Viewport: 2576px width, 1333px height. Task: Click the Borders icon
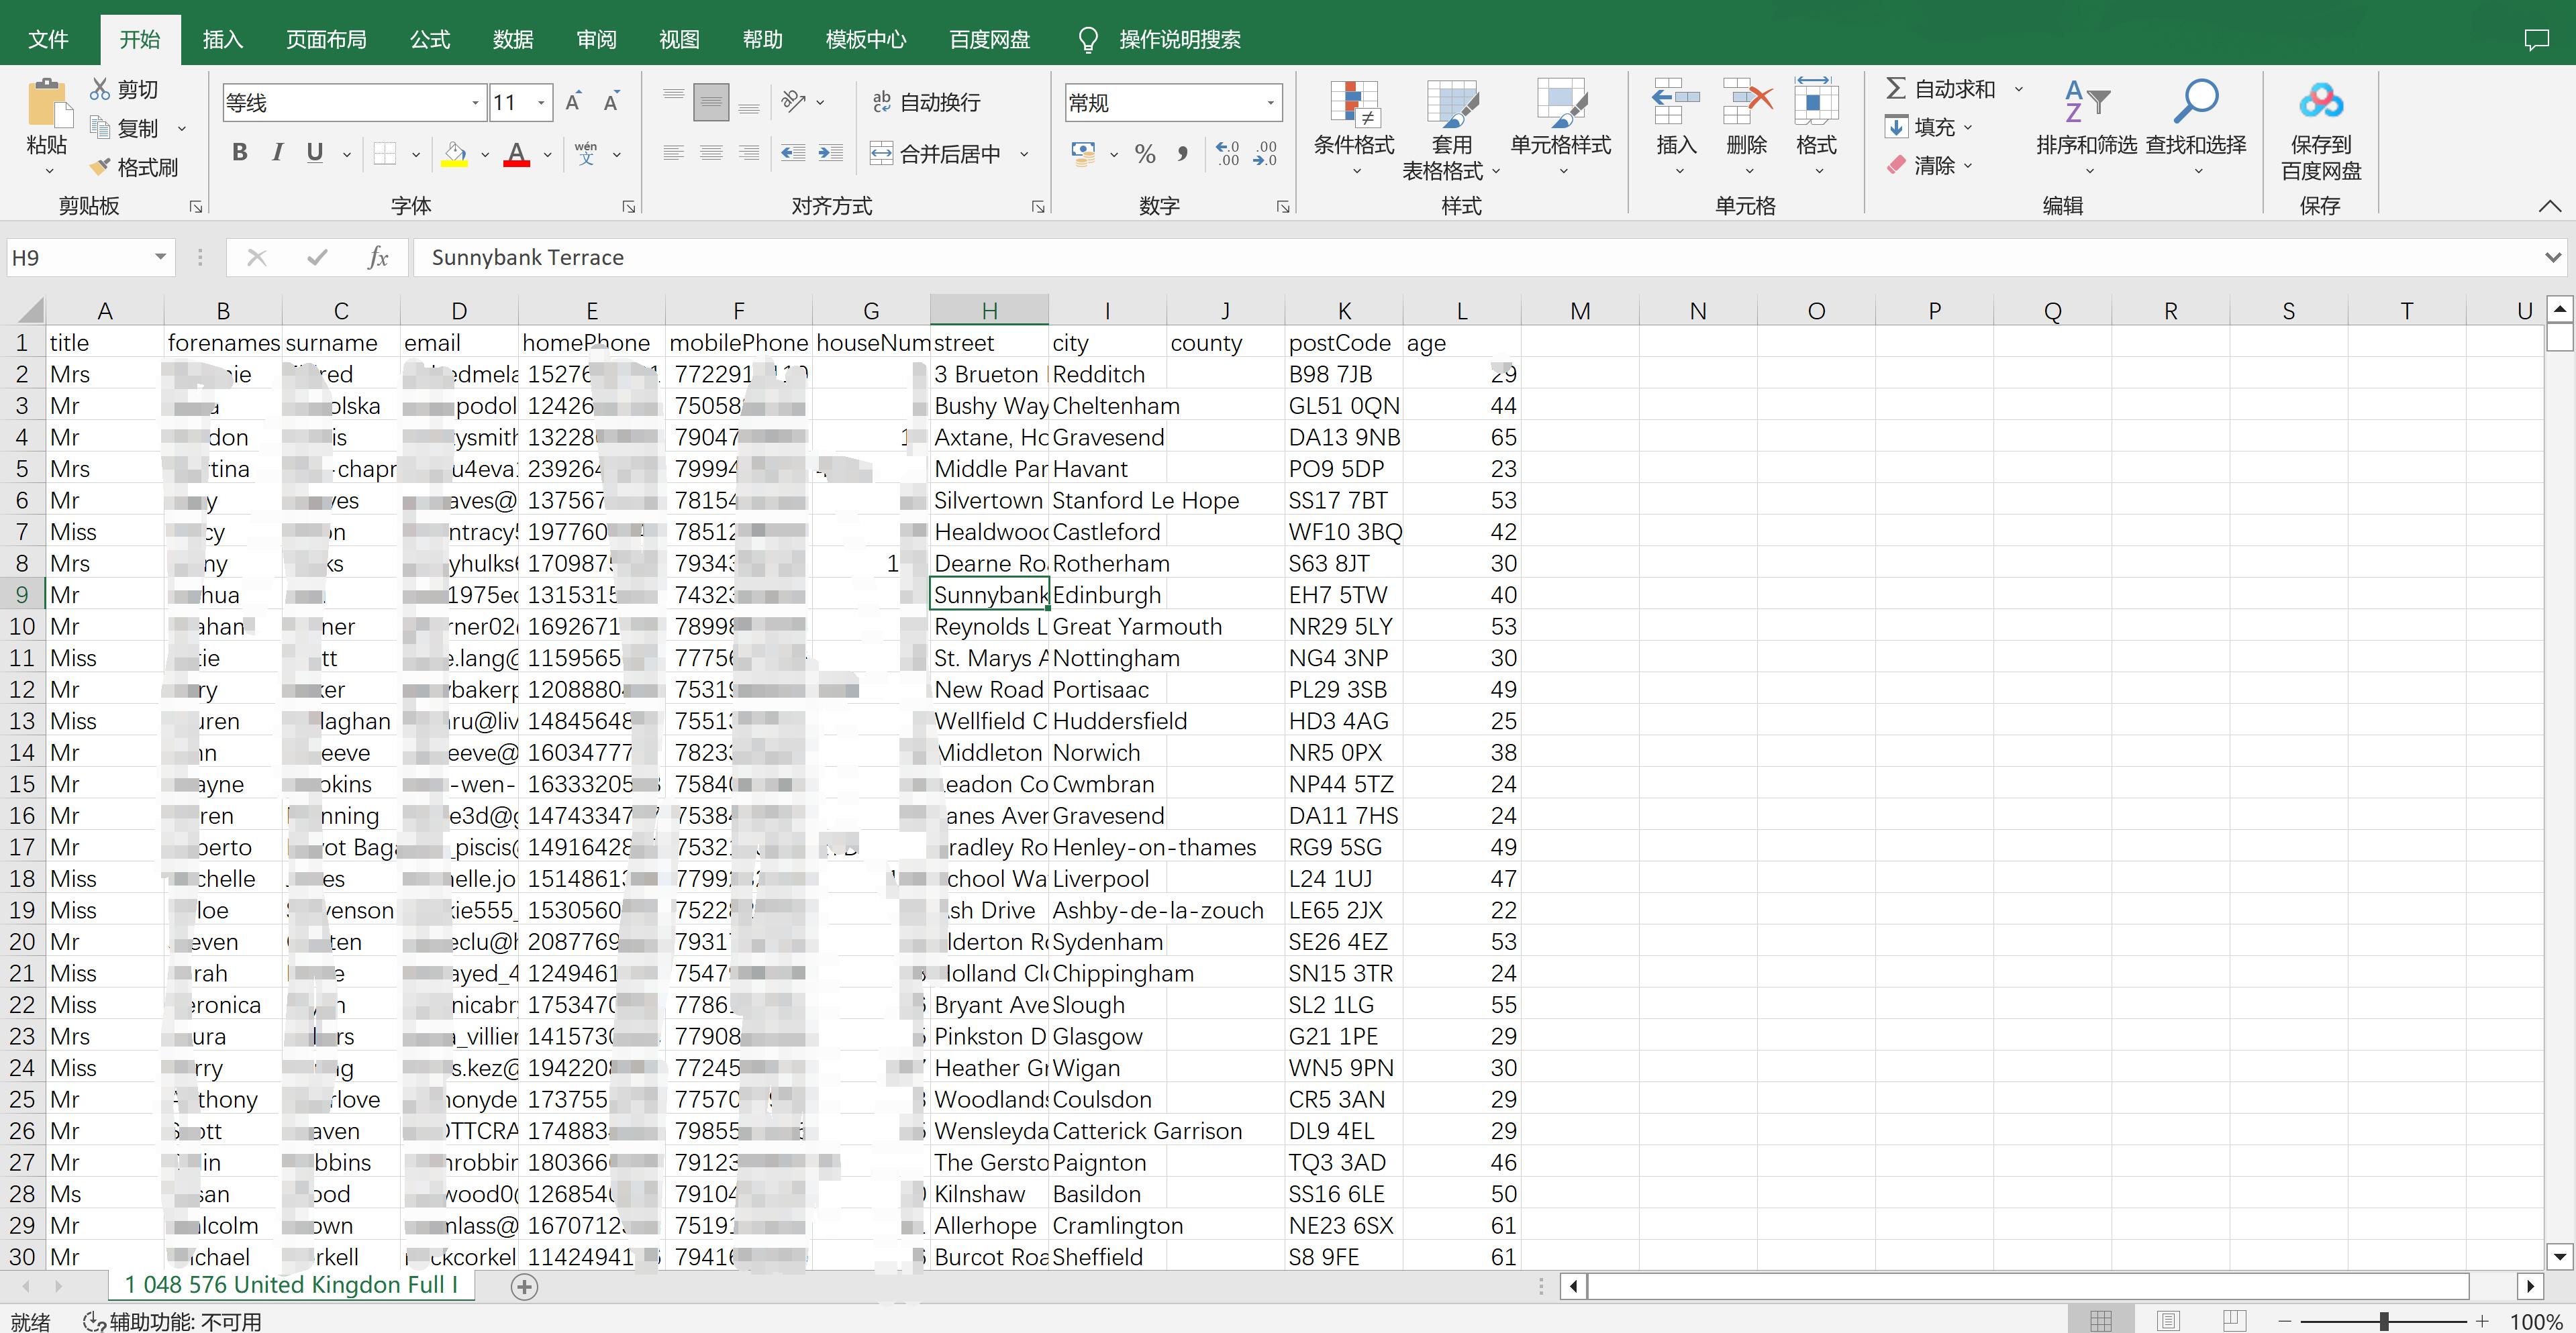click(385, 154)
